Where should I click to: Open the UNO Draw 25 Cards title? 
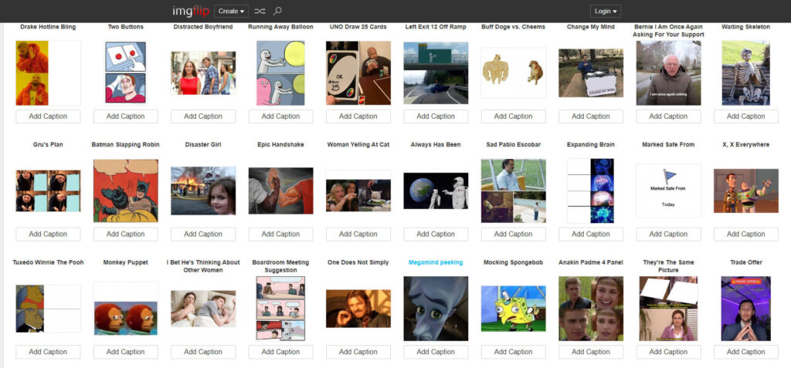pyautogui.click(x=358, y=27)
